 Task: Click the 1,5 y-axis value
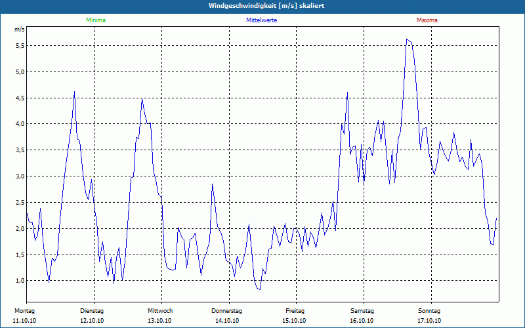point(20,255)
